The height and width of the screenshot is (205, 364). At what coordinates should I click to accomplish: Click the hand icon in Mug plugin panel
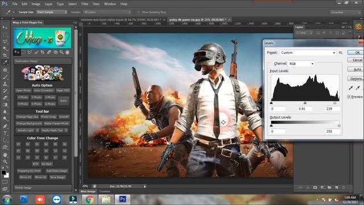click(67, 52)
